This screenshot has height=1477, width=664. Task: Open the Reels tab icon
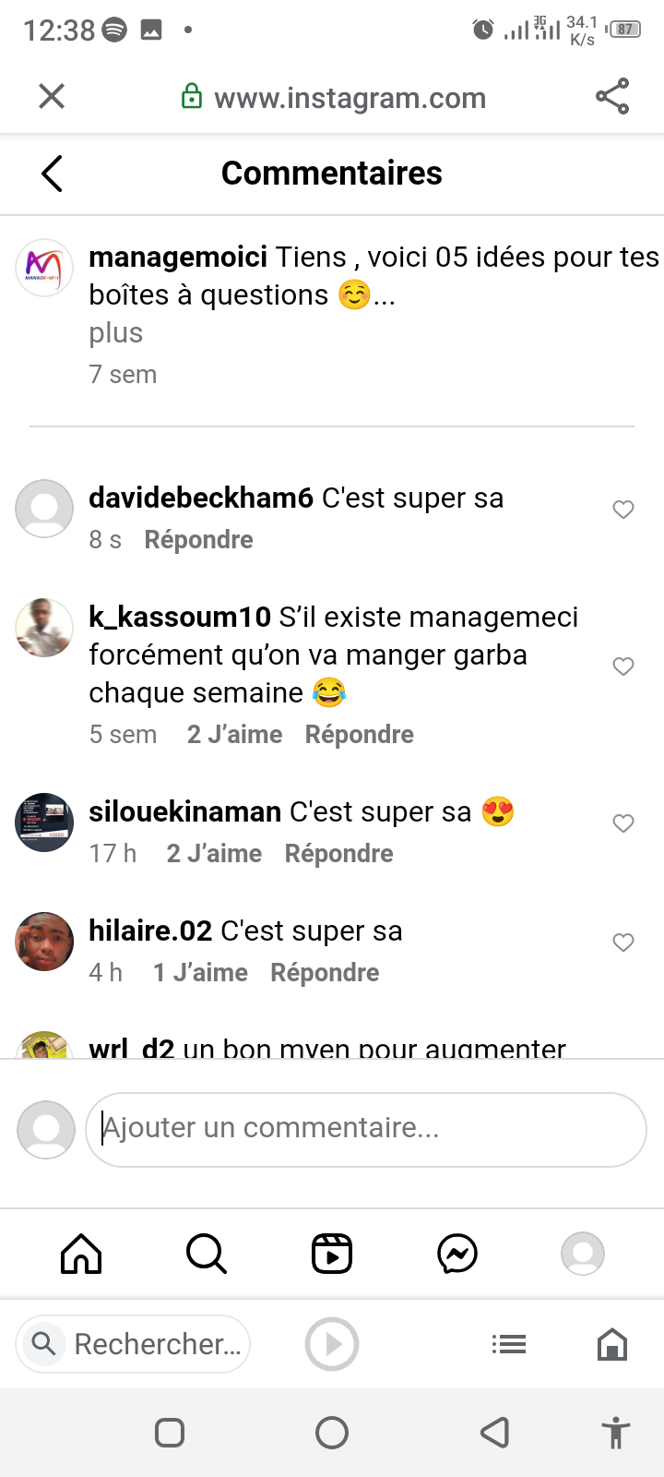332,1254
